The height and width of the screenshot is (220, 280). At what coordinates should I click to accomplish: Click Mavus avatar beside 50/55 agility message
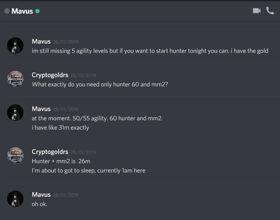click(15, 113)
